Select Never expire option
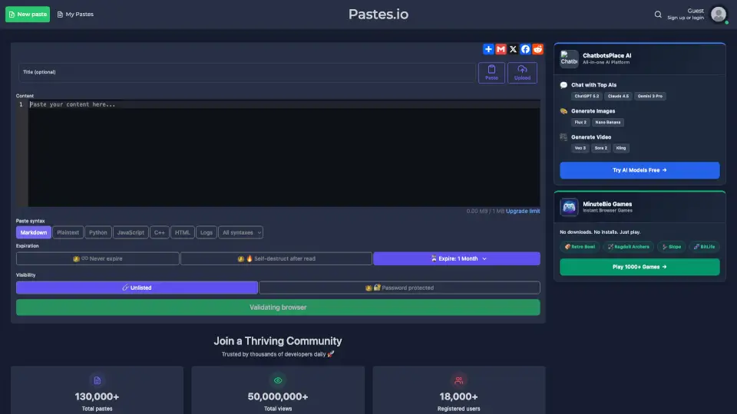Image resolution: width=737 pixels, height=414 pixels. [97, 259]
